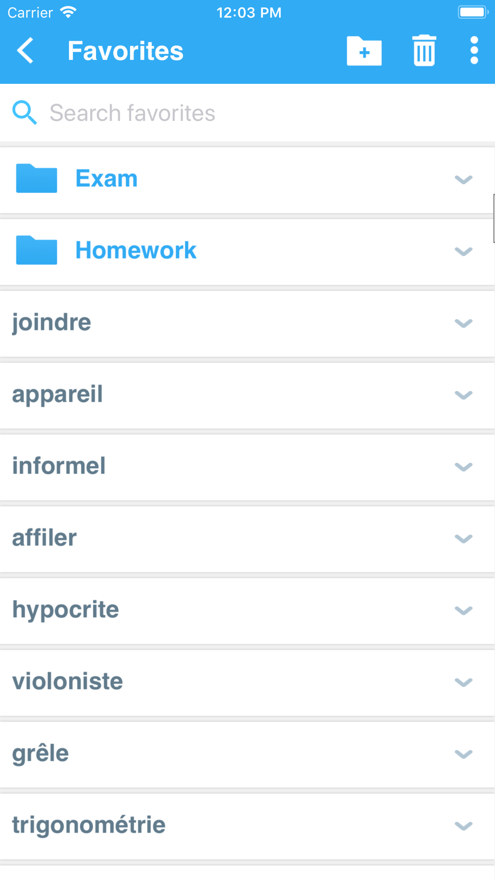Viewport: 495px width, 881px height.
Task: Tap the word grêle
Action: tap(41, 753)
